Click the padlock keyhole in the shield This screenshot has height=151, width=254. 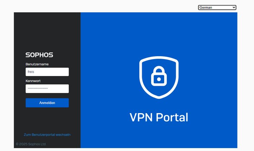coord(159,79)
